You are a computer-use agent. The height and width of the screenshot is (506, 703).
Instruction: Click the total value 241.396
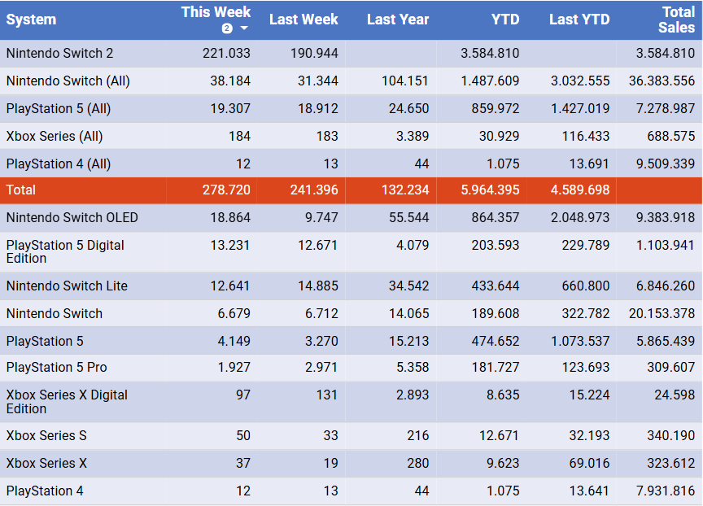click(314, 190)
